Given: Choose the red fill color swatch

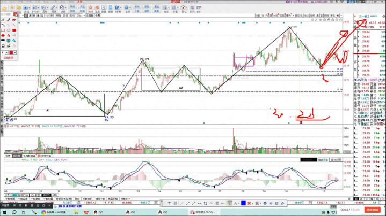Looking at the screenshot, I should point(12,52).
